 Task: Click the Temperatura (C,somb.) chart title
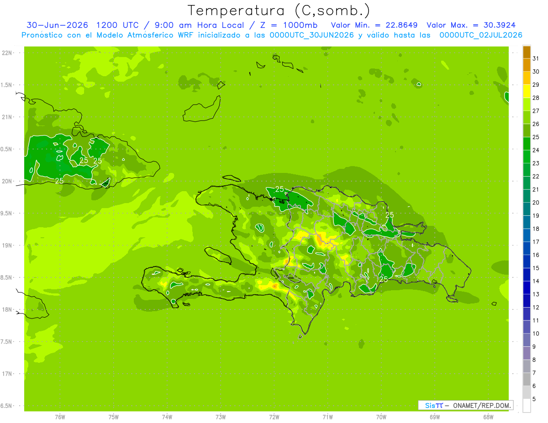point(279,10)
